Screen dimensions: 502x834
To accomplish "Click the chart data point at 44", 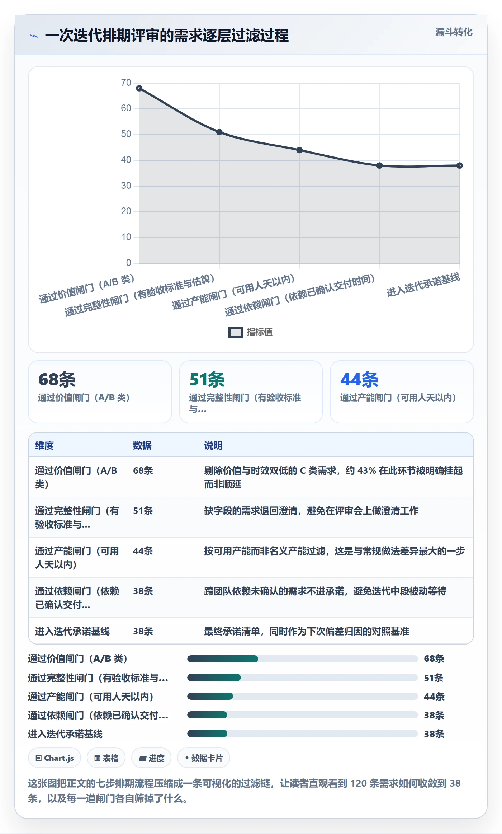I will (299, 150).
